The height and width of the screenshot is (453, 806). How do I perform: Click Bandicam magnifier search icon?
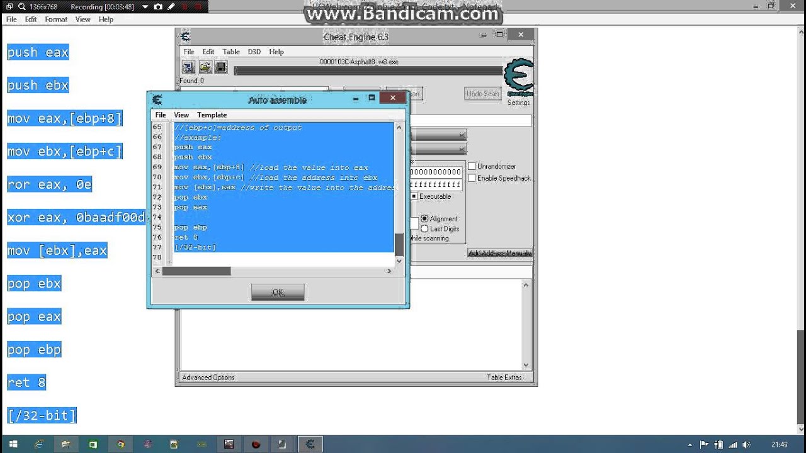tap(22, 6)
